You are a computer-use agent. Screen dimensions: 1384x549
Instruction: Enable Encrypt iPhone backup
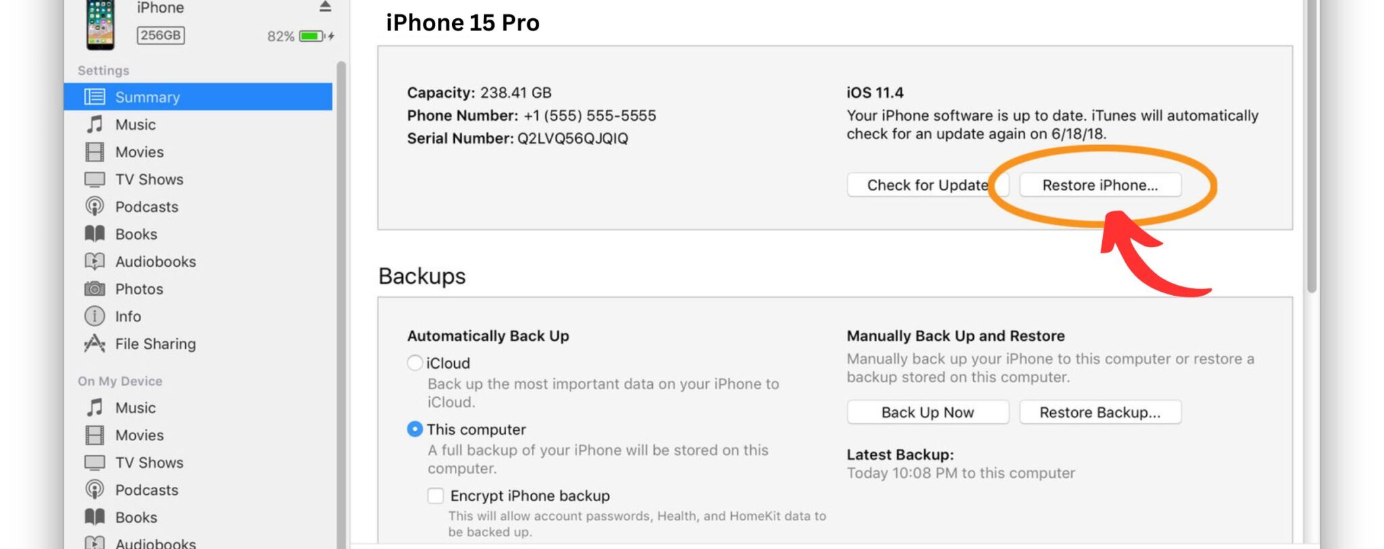(x=436, y=495)
